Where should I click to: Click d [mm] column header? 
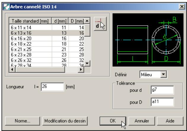point(60,21)
